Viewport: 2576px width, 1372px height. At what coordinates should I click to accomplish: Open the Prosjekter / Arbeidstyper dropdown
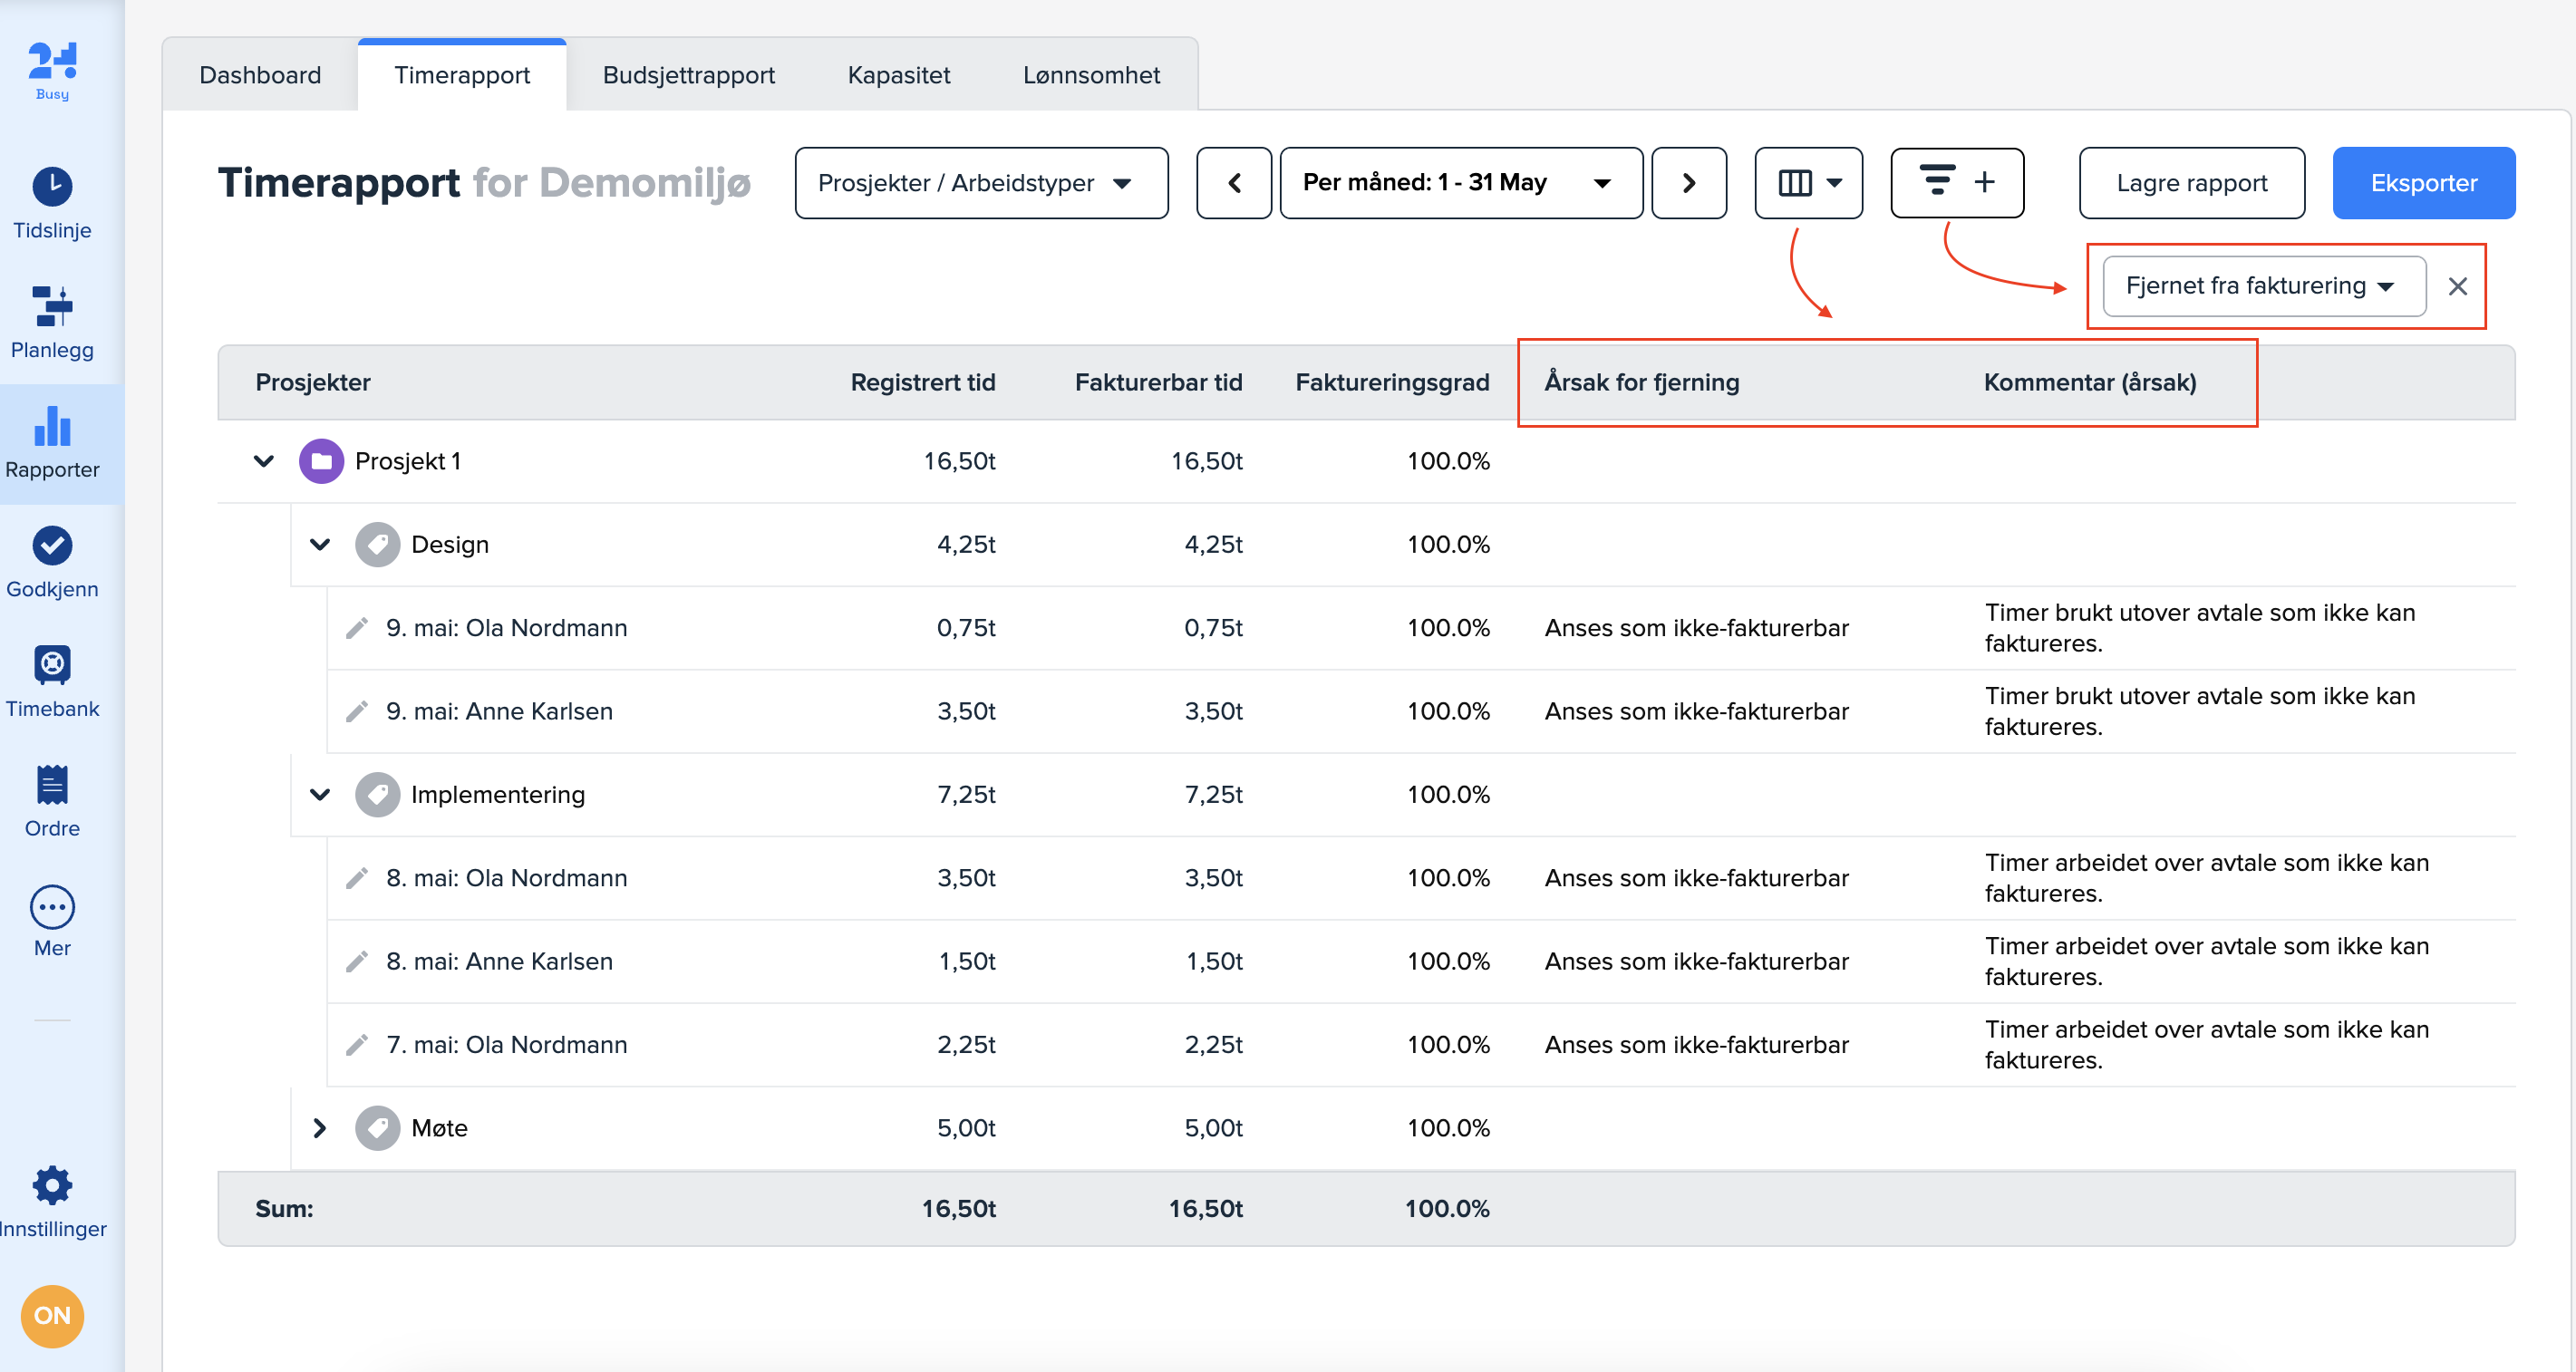coord(980,183)
